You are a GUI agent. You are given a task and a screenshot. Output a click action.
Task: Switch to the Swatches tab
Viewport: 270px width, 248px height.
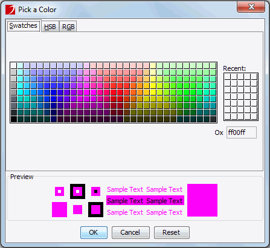(x=24, y=26)
